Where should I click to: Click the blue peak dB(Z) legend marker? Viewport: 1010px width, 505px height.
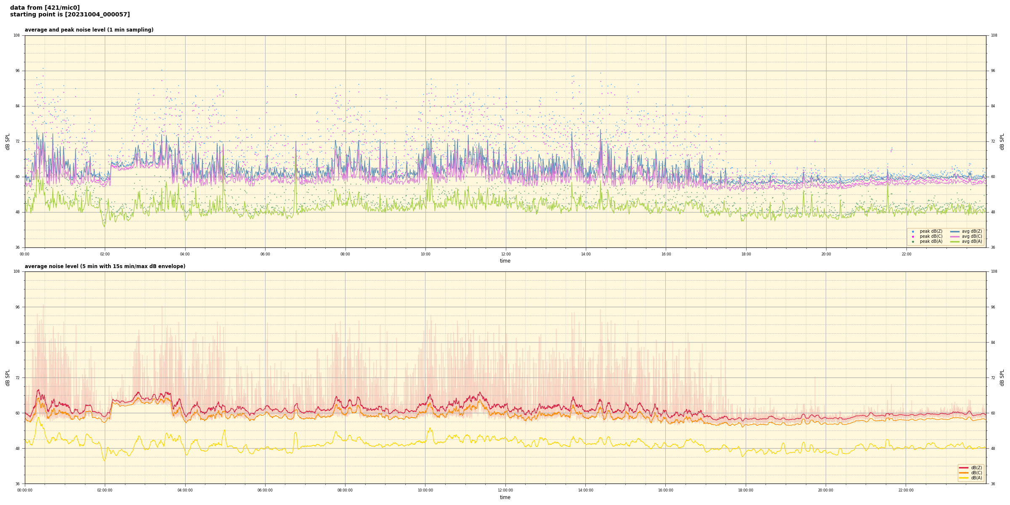click(913, 231)
